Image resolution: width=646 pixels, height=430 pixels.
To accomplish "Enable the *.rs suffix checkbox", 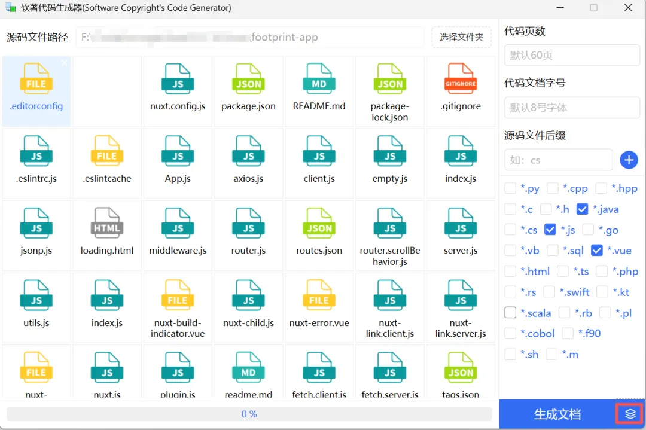I will click(x=510, y=292).
